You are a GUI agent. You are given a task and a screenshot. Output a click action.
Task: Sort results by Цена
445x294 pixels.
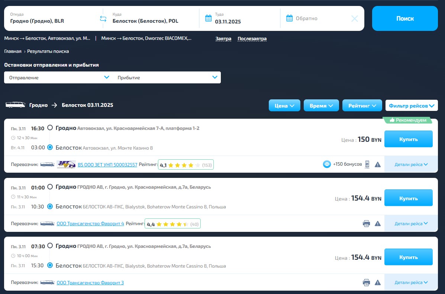pyautogui.click(x=284, y=106)
